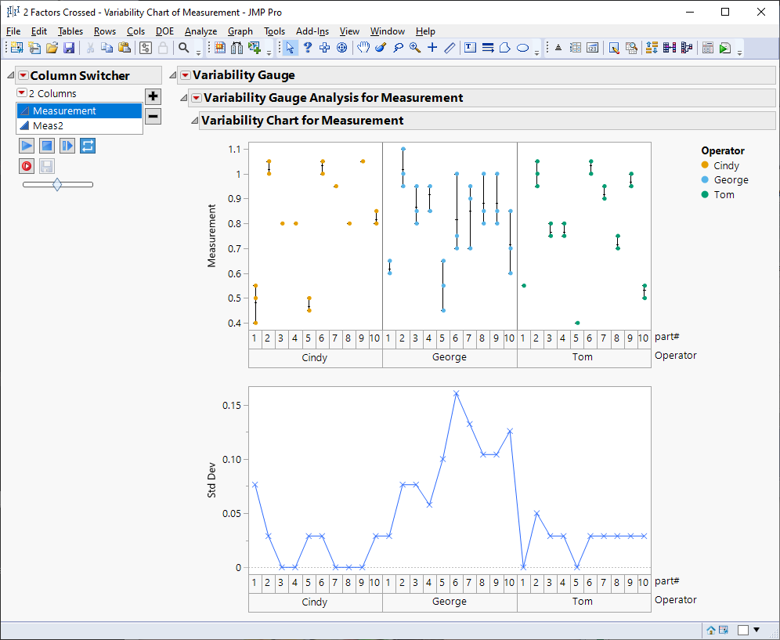Collapse the Variability Chart for Measurement outline

194,121
